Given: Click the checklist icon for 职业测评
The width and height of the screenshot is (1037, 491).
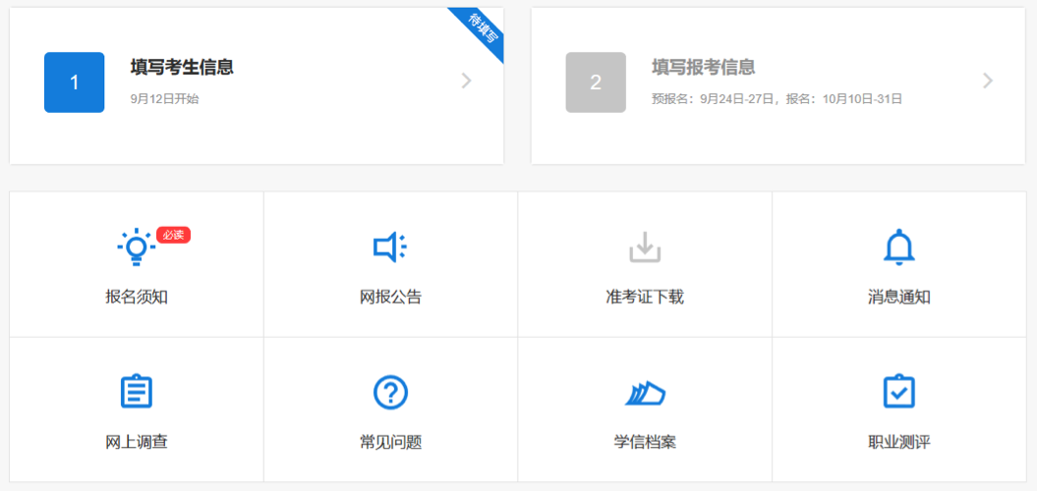Looking at the screenshot, I should 898,392.
